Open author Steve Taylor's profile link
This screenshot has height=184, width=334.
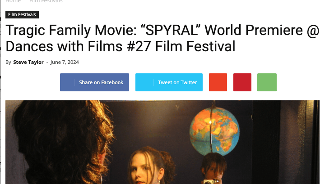28,62
